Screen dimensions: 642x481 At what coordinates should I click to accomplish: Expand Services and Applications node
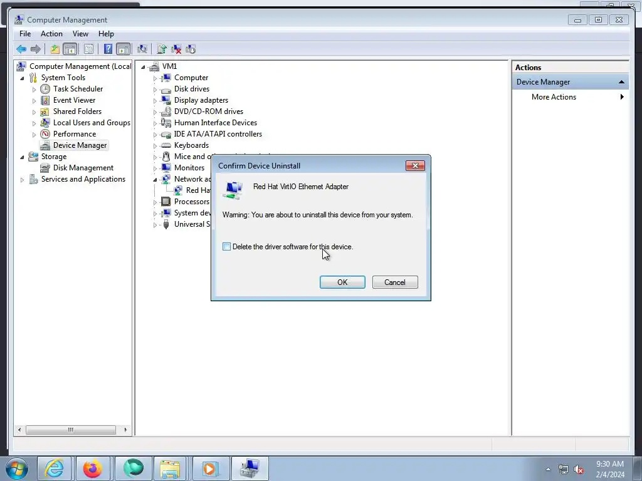coord(22,180)
